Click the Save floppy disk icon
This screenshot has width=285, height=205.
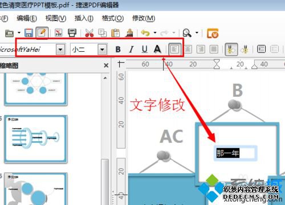click(x=28, y=33)
